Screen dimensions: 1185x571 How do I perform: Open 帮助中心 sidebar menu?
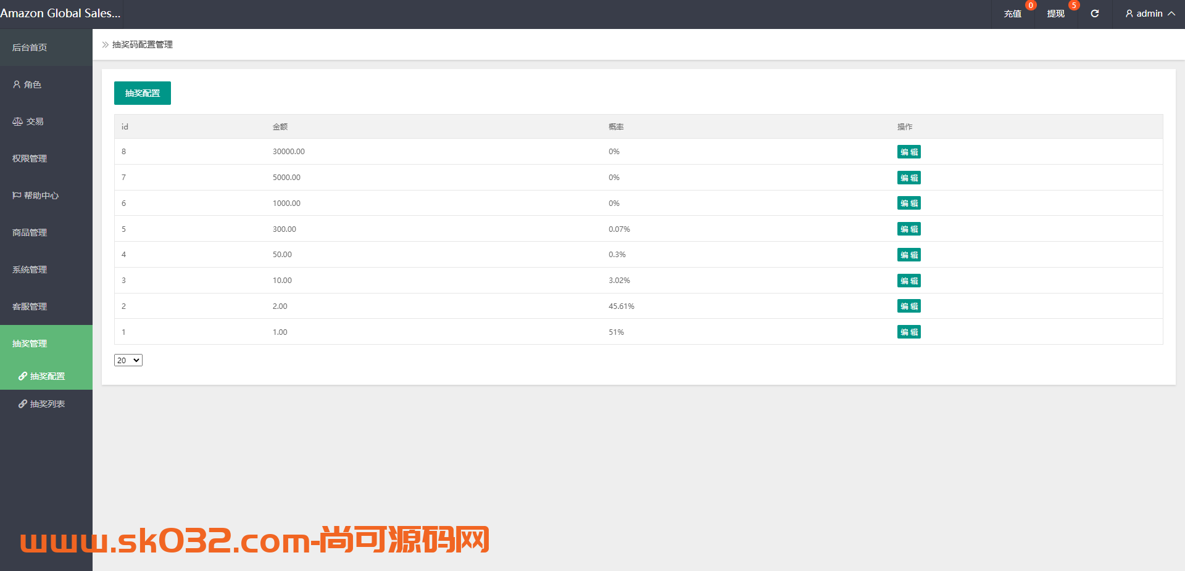tap(46, 195)
